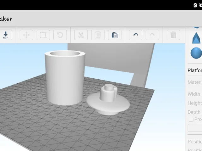Select the Scale bounding-box tool

coord(43,35)
